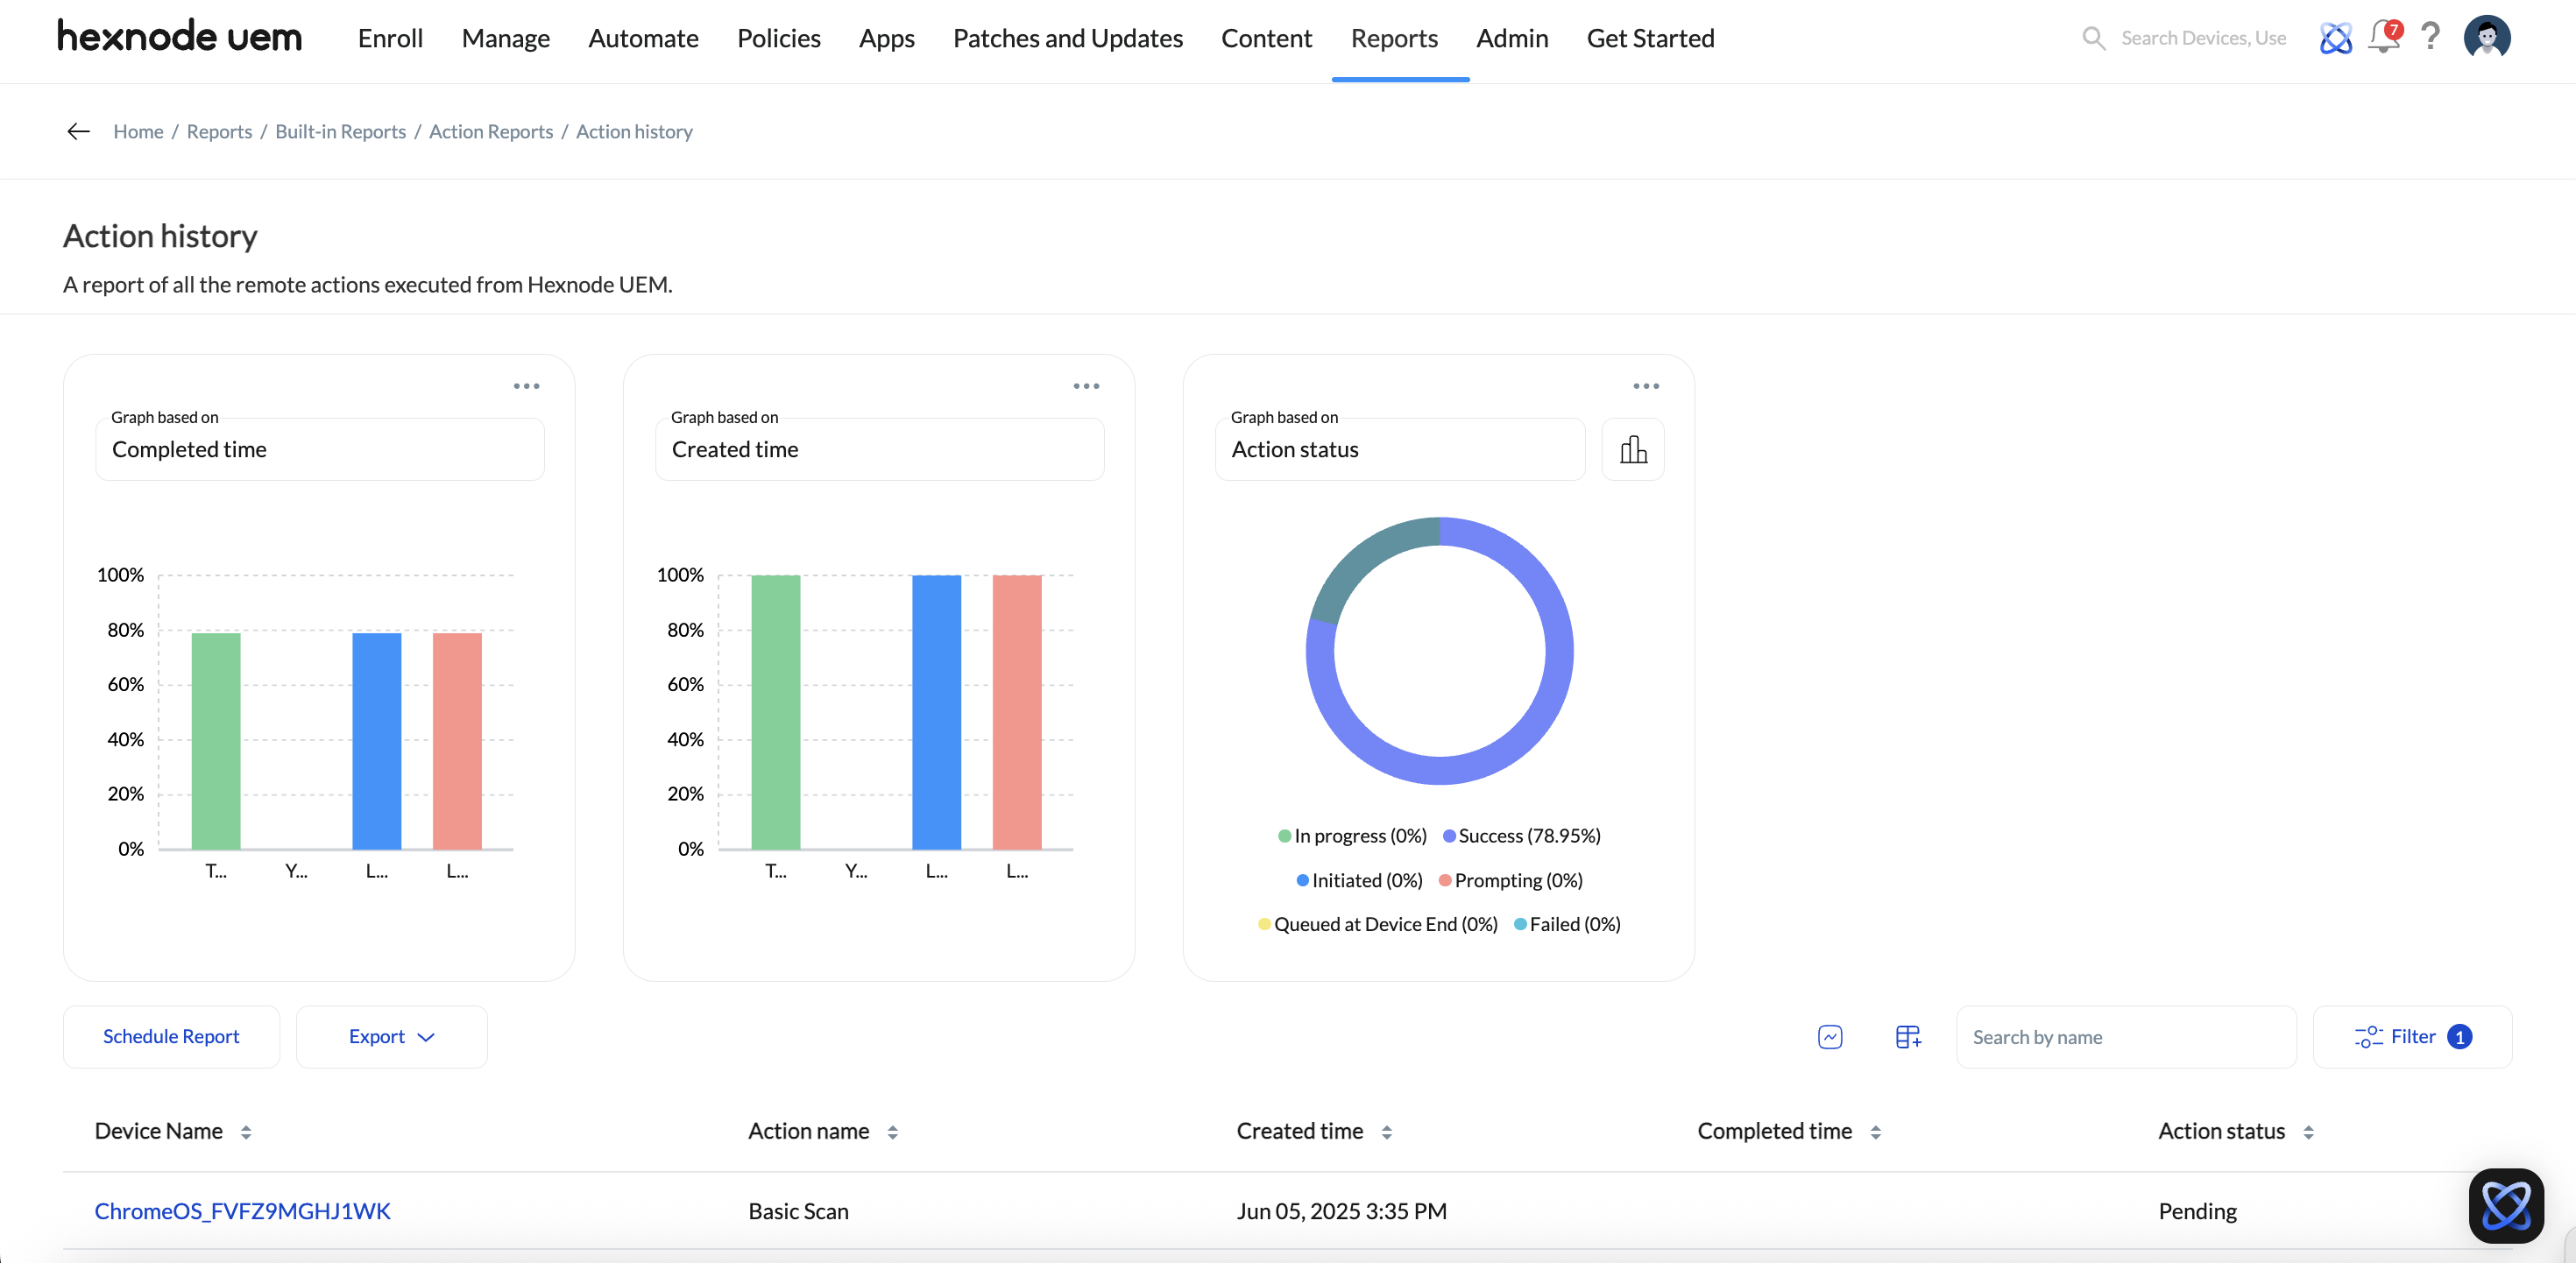Open the add/customize columns icon
The width and height of the screenshot is (2576, 1263).
click(1908, 1037)
